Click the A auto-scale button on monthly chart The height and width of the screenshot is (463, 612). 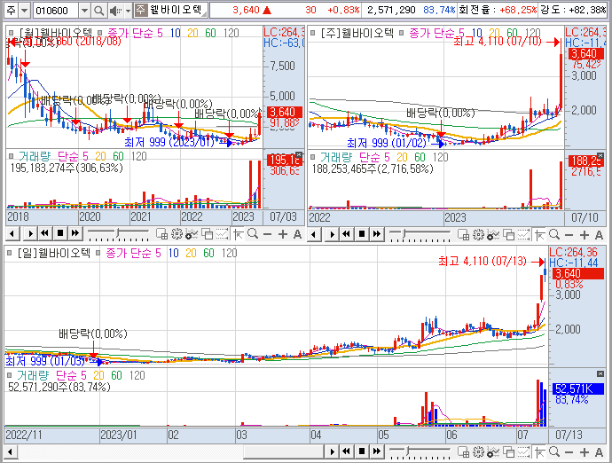(x=297, y=234)
